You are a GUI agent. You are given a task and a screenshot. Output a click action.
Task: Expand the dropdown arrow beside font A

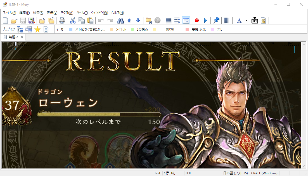246,20
